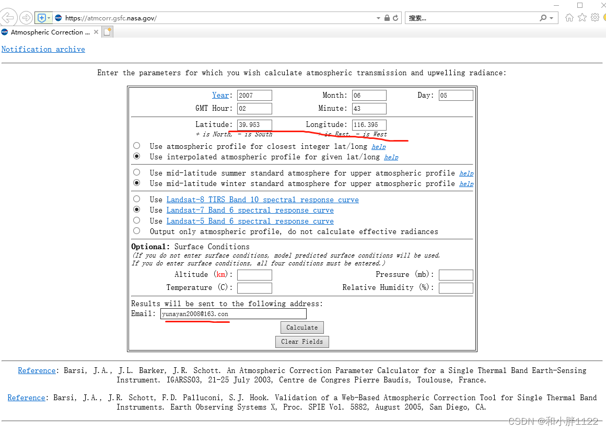Open the Notification archive link
Screen dimensions: 606x431
(43, 50)
